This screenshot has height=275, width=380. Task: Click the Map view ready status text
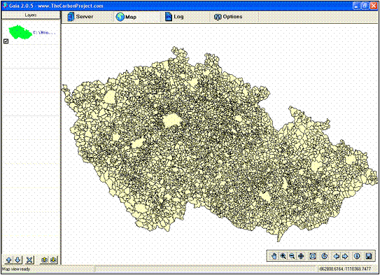click(x=16, y=269)
